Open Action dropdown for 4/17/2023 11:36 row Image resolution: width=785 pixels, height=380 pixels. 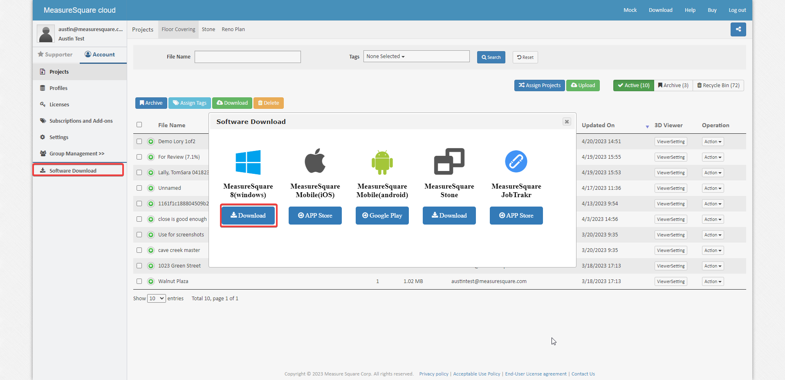(713, 188)
